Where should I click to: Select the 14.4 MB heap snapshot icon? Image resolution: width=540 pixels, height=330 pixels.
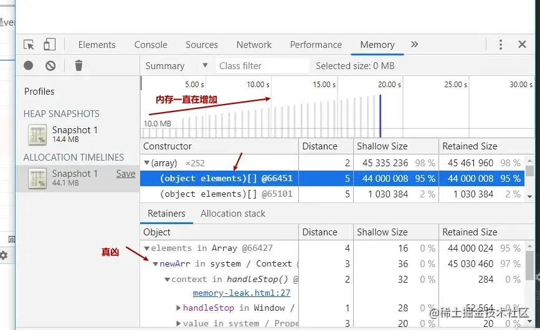click(37, 134)
